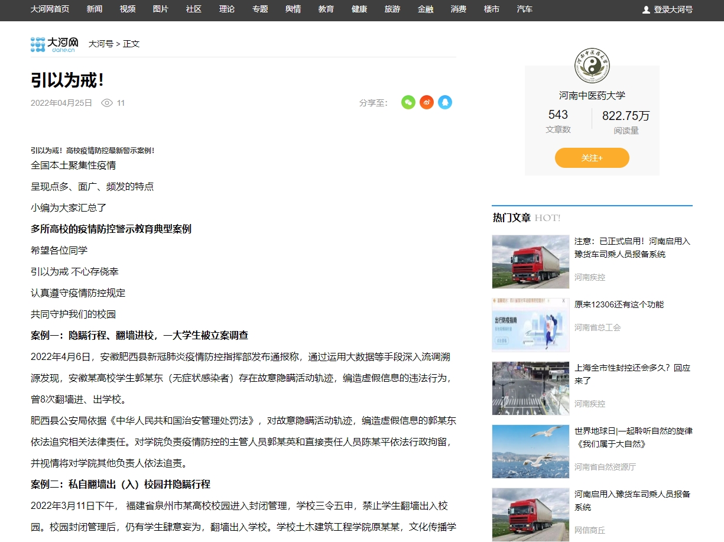This screenshot has width=724, height=542.
Task: Open first red truck article thumbnail
Action: [x=530, y=261]
